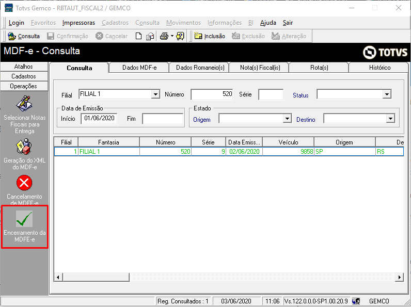Expand the Destino state dropdown
Screen dimensions: 411x307
[390, 119]
